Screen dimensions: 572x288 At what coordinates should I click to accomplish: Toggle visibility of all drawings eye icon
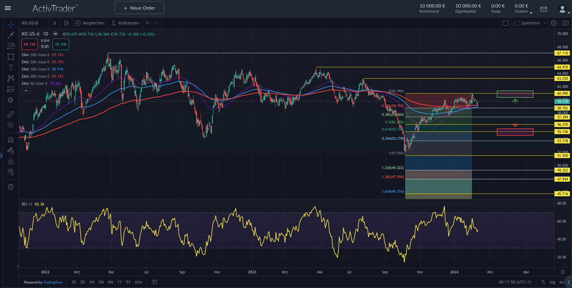tap(11, 171)
